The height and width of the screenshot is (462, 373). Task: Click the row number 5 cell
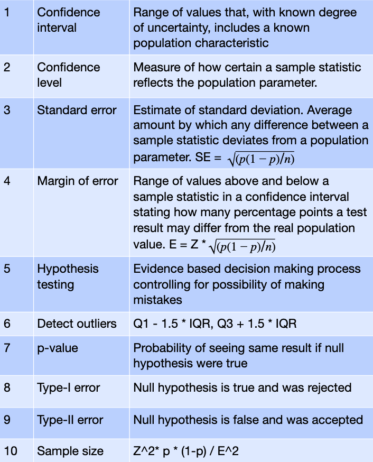[x=16, y=284]
